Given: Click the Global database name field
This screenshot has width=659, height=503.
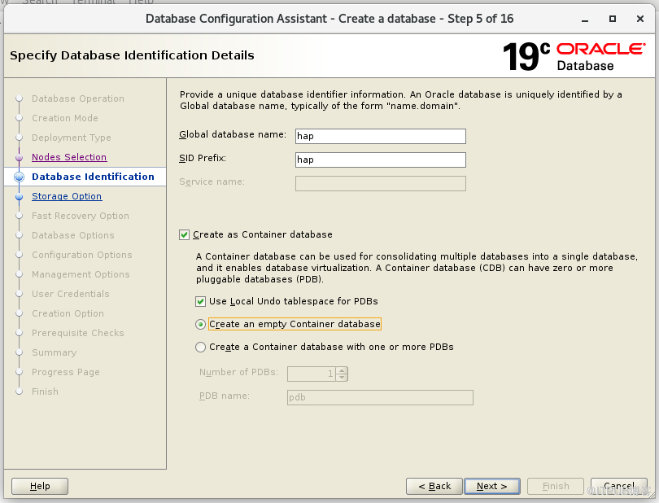Looking at the screenshot, I should [381, 136].
